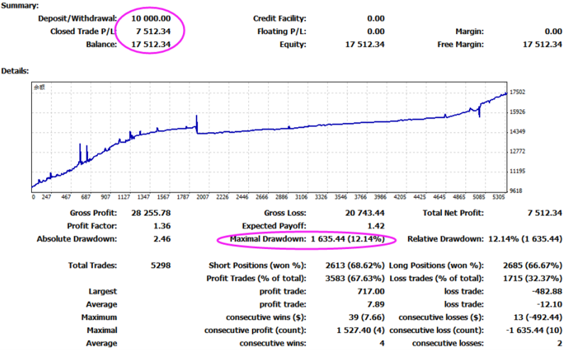Click the Profit Factor value 1.36
Image resolution: width=569 pixels, height=350 pixels.
(x=162, y=226)
